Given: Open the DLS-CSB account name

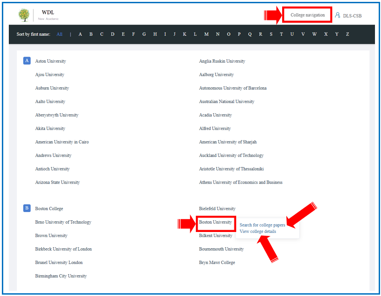Looking at the screenshot, I should point(352,16).
